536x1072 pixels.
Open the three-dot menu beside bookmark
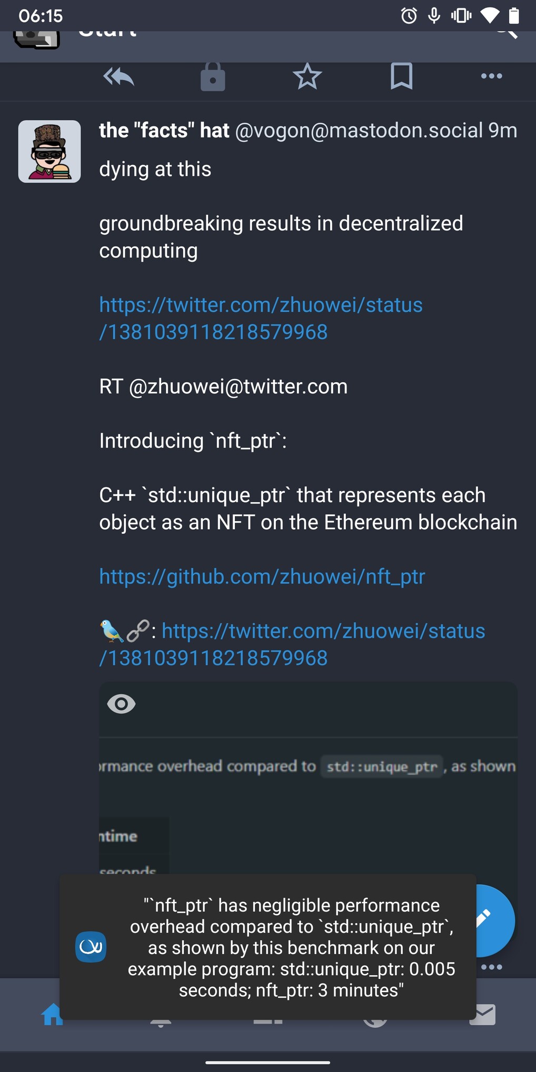pyautogui.click(x=491, y=76)
